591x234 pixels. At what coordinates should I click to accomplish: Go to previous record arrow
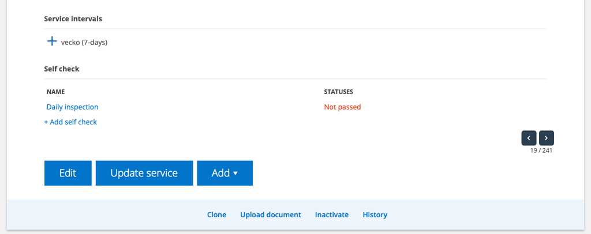pyautogui.click(x=529, y=138)
